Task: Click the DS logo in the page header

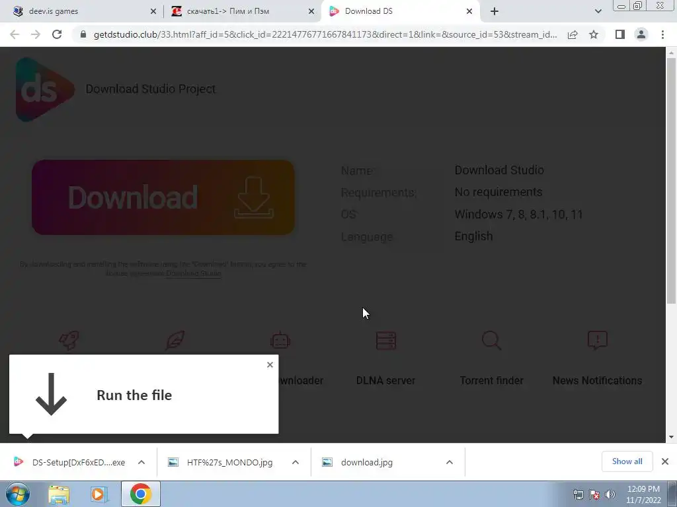Action: click(44, 89)
